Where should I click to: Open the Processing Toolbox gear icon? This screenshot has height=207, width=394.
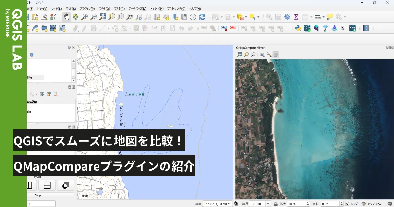click(287, 16)
